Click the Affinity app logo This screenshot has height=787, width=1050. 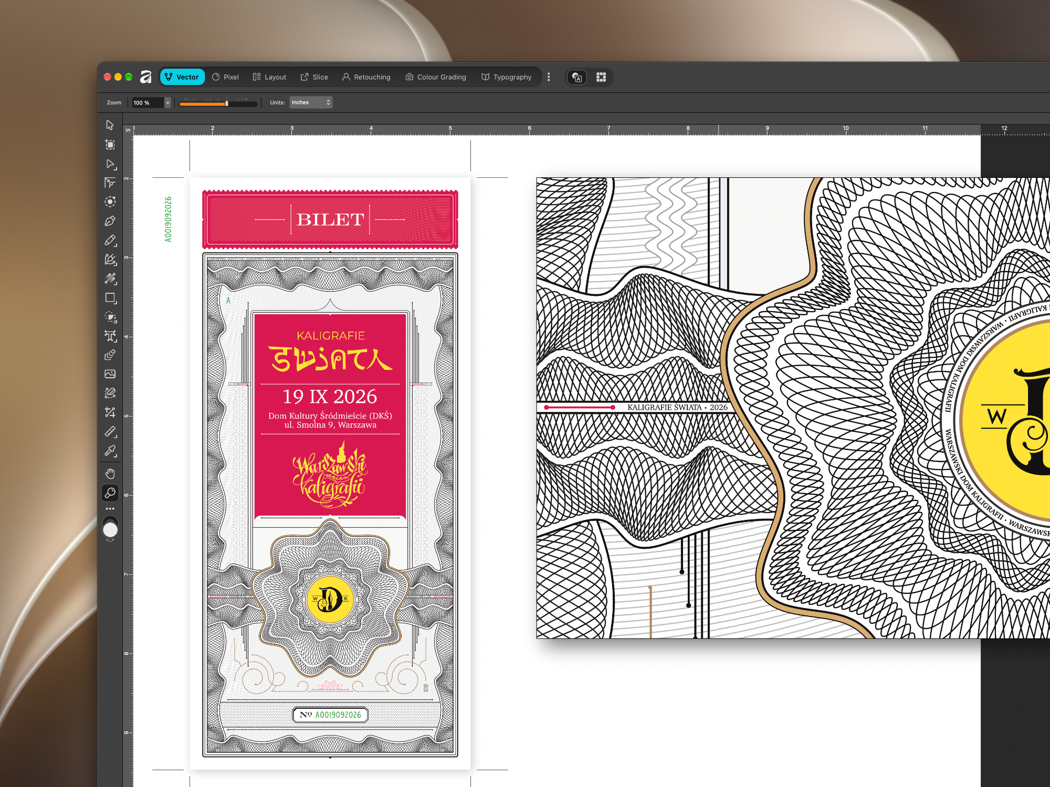146,77
